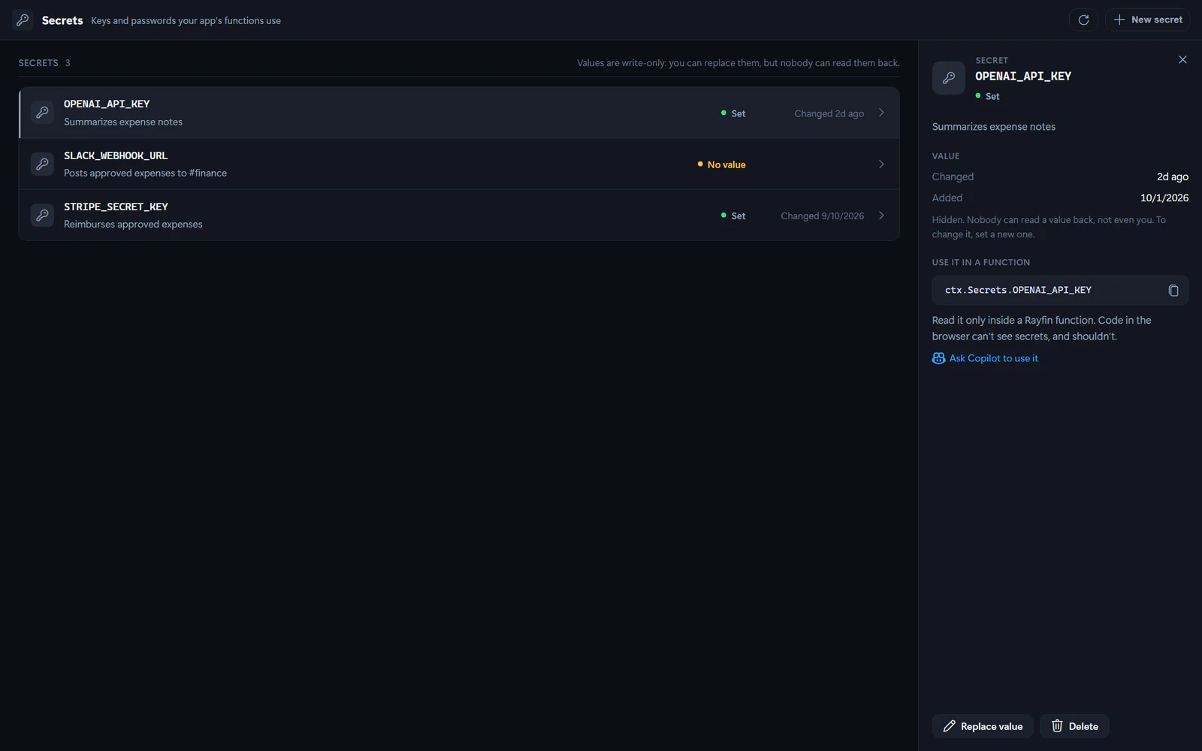Click Set status on STRIPE_SECRET_KEY row
Screen dimensions: 1202x751
tap(733, 216)
